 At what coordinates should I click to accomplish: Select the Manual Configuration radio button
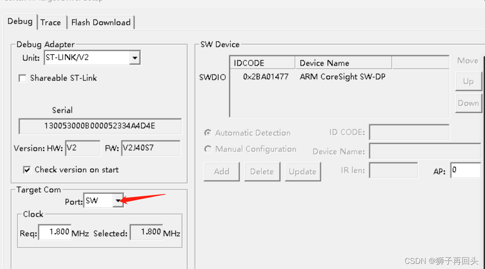pyautogui.click(x=208, y=149)
